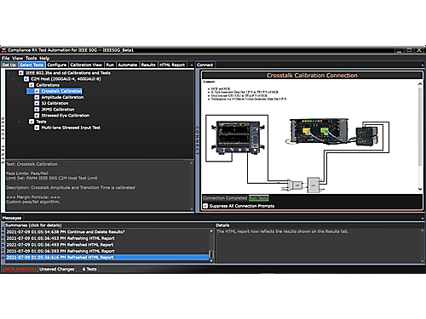Collapse the Calibrations tree node
Screen dimensions: 426x319
pos(20,85)
